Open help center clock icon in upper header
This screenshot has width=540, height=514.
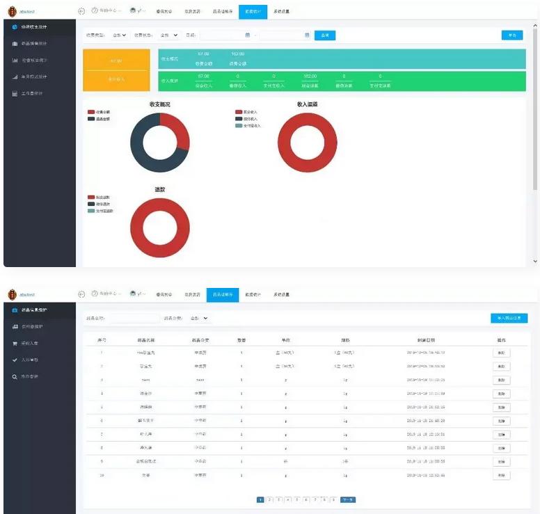[95, 10]
